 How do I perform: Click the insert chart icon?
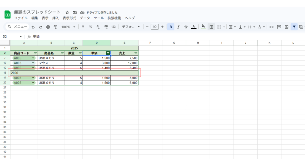point(287,27)
